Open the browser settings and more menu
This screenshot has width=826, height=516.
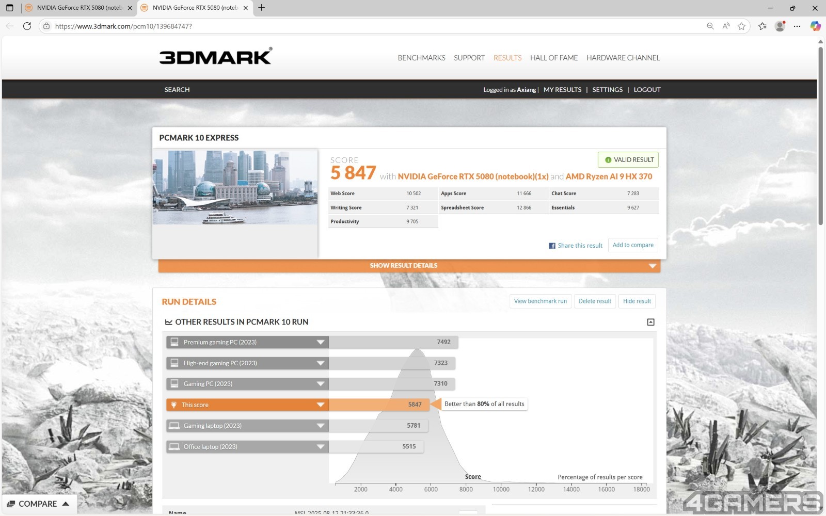pyautogui.click(x=797, y=26)
